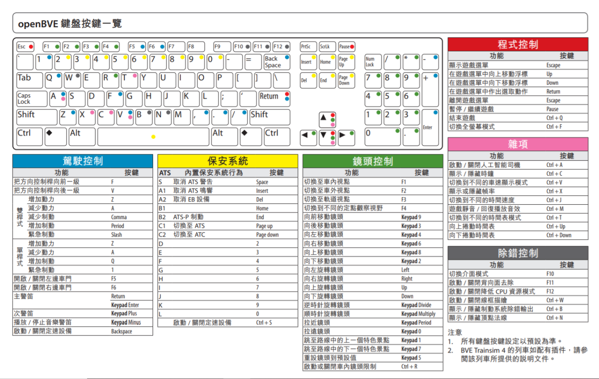599x379 pixels.
Task: Click the red dot on the Esc key
Action: [32, 46]
